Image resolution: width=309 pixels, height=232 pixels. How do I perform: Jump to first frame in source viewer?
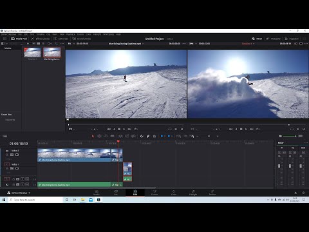pos(109,129)
